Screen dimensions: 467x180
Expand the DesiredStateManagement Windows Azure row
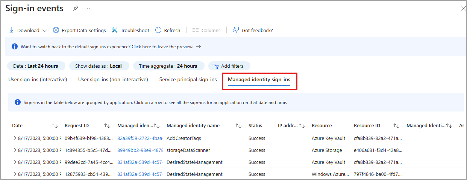pyautogui.click(x=15, y=174)
